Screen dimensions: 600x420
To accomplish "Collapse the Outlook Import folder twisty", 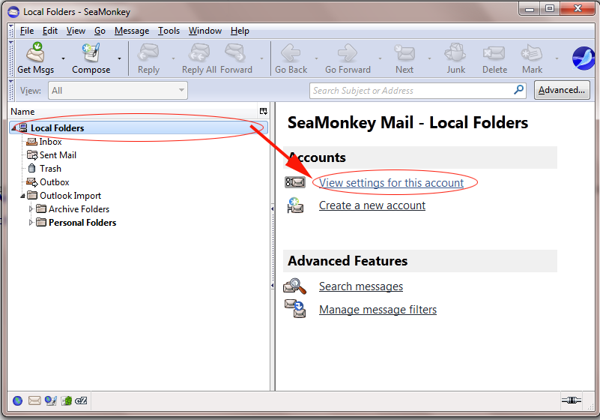I will (22, 196).
